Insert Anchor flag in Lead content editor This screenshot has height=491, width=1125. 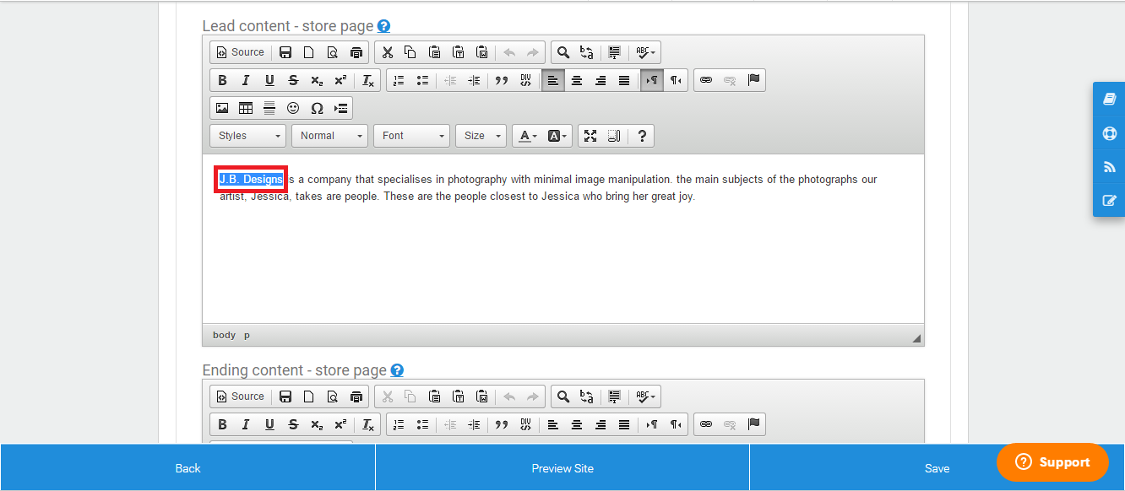(x=754, y=81)
